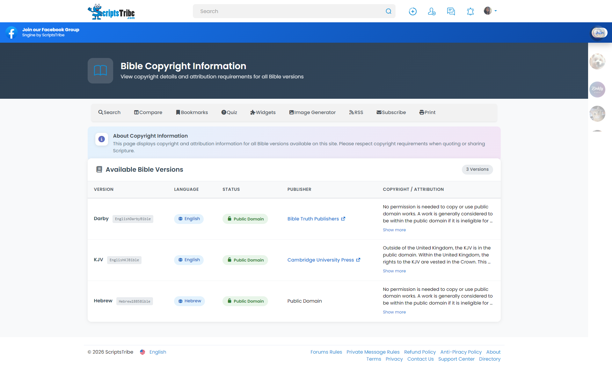
Task: Click the Facebook icon in the group banner
Action: 11,32
